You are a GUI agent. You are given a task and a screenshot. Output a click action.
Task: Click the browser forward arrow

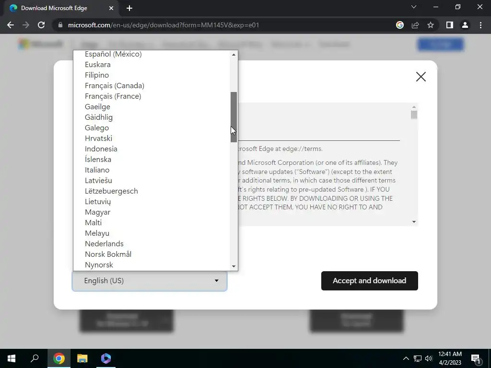point(26,25)
